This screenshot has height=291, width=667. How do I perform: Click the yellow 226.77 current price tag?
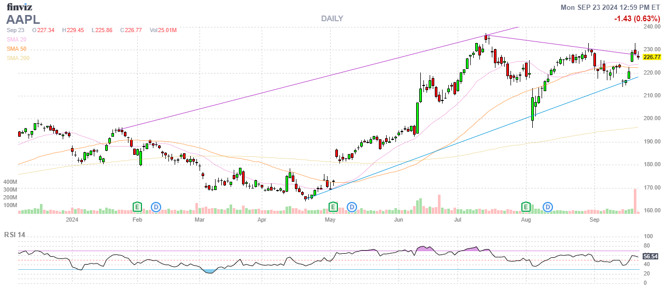coord(651,57)
